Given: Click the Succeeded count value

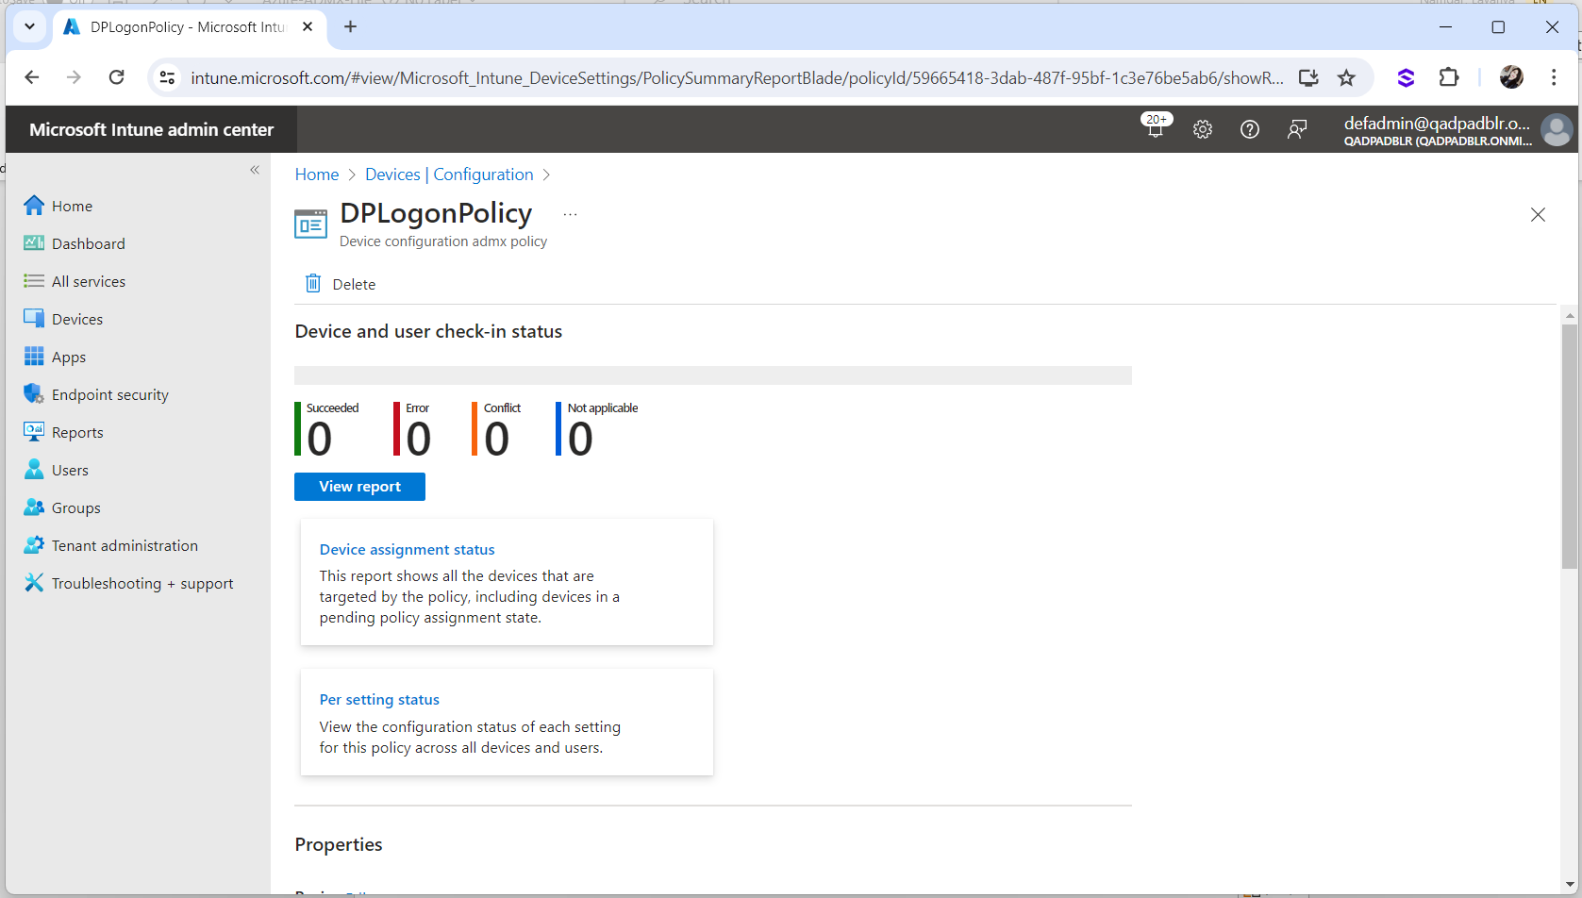Looking at the screenshot, I should coord(320,439).
